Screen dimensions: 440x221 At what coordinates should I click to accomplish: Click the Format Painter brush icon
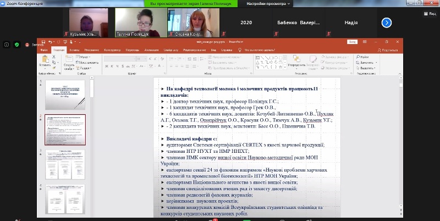[x=54, y=68]
